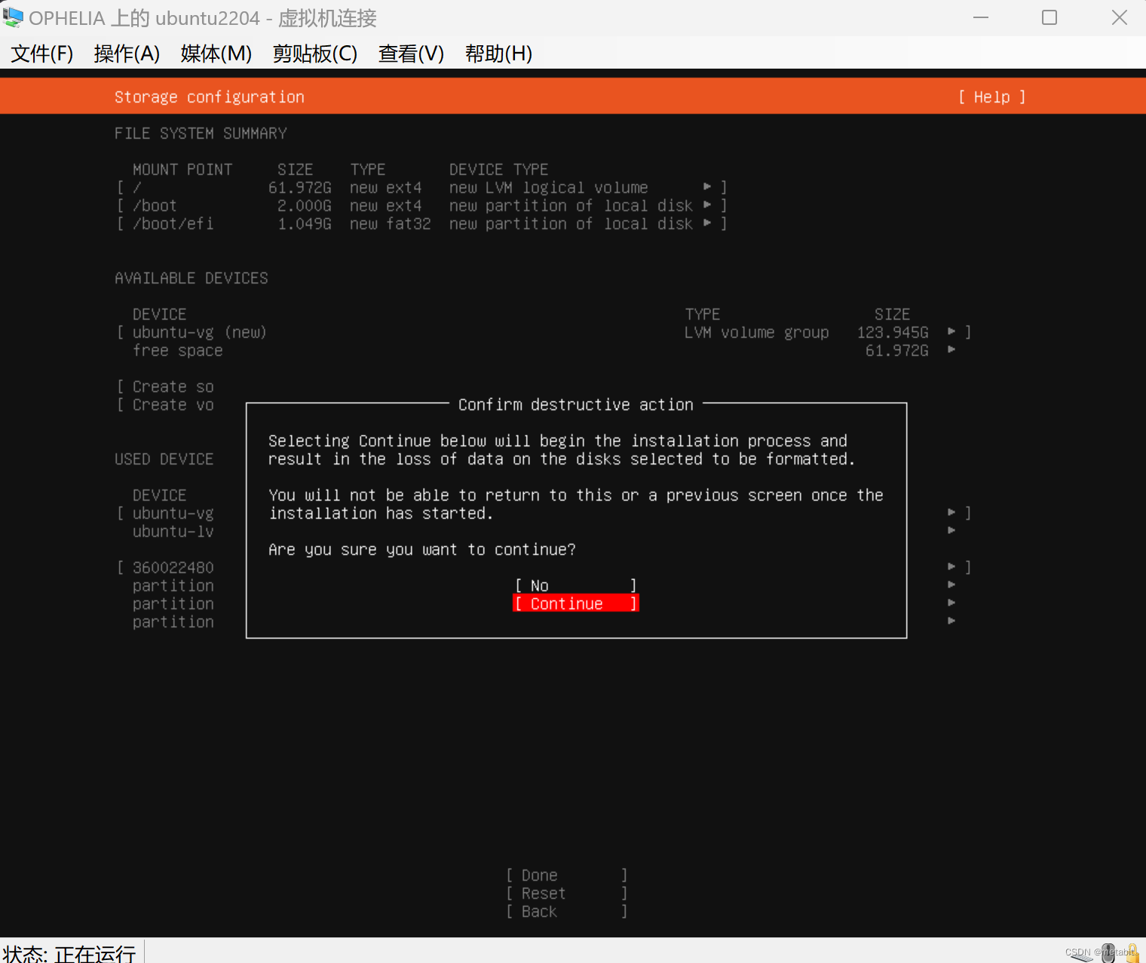Expand the /boot mount point arrow

pos(707,204)
